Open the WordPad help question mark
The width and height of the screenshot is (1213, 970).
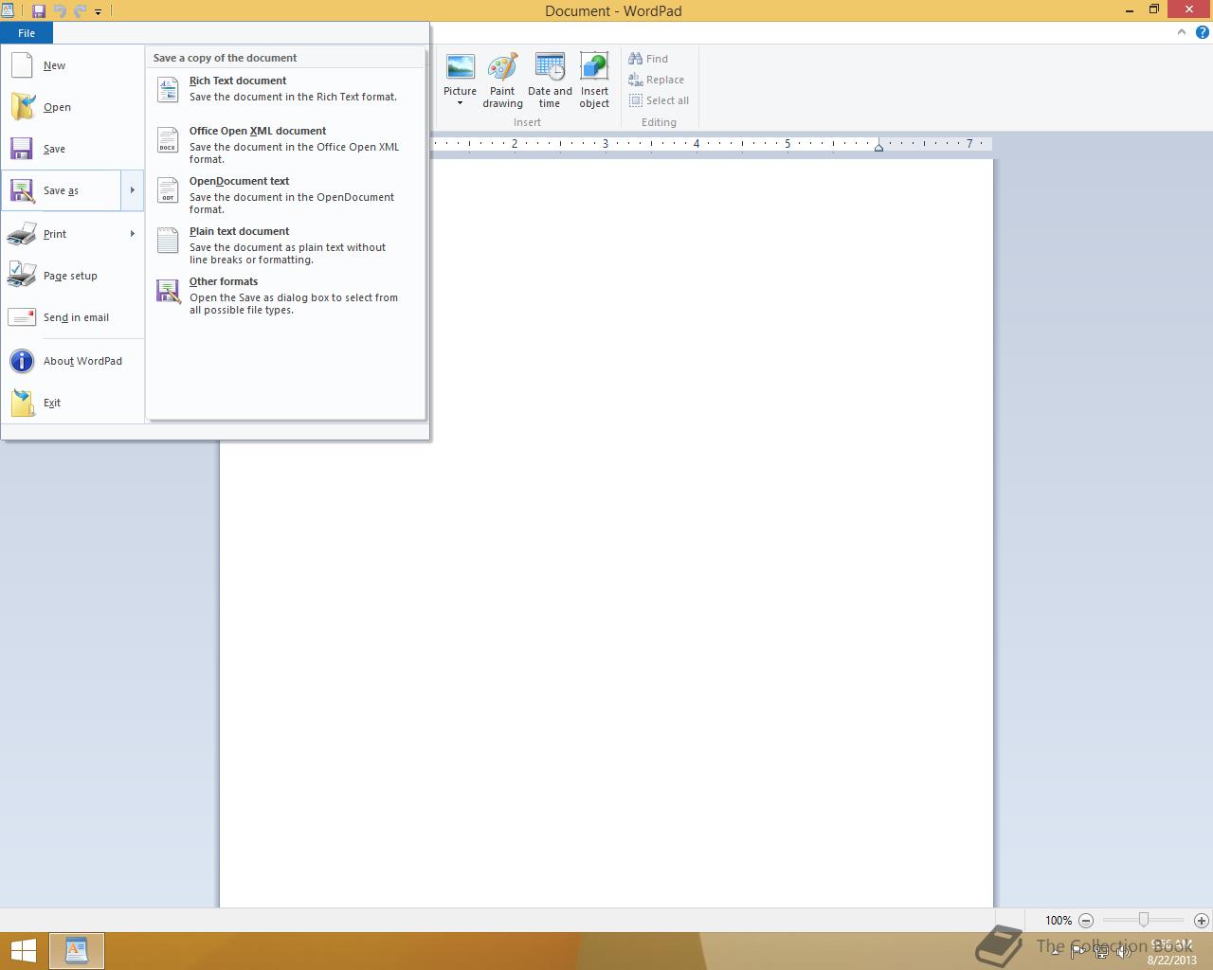1202,32
